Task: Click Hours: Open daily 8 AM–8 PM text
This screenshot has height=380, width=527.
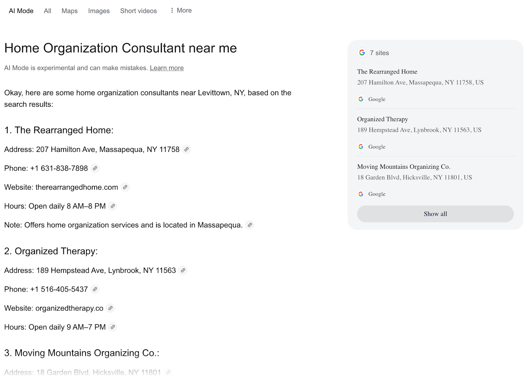Action: coord(55,206)
